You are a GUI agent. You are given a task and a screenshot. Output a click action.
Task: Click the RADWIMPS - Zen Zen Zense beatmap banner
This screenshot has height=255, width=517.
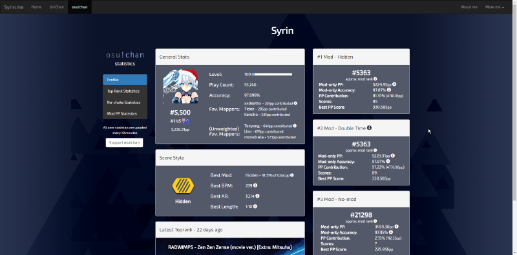coord(230,247)
